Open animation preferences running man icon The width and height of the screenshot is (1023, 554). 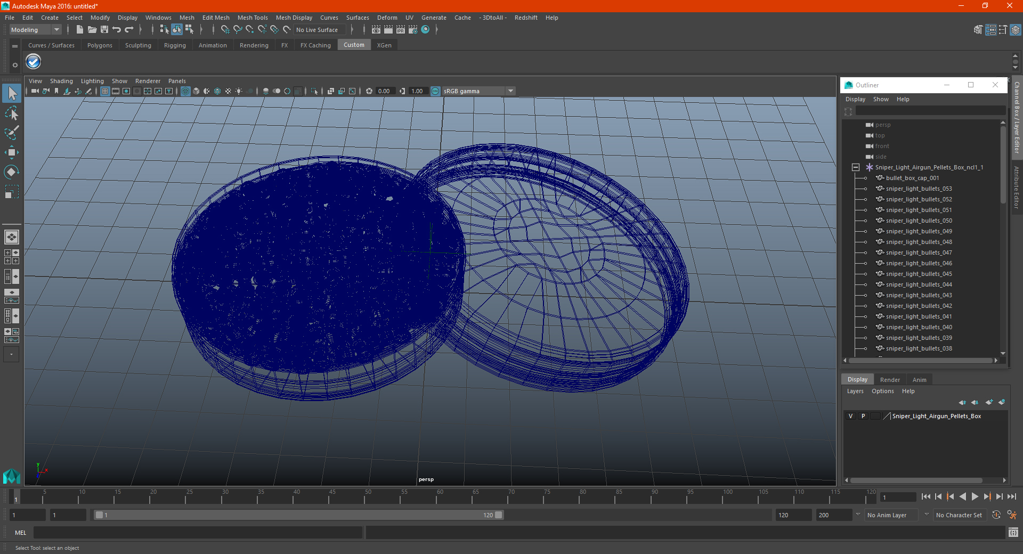[1012, 515]
